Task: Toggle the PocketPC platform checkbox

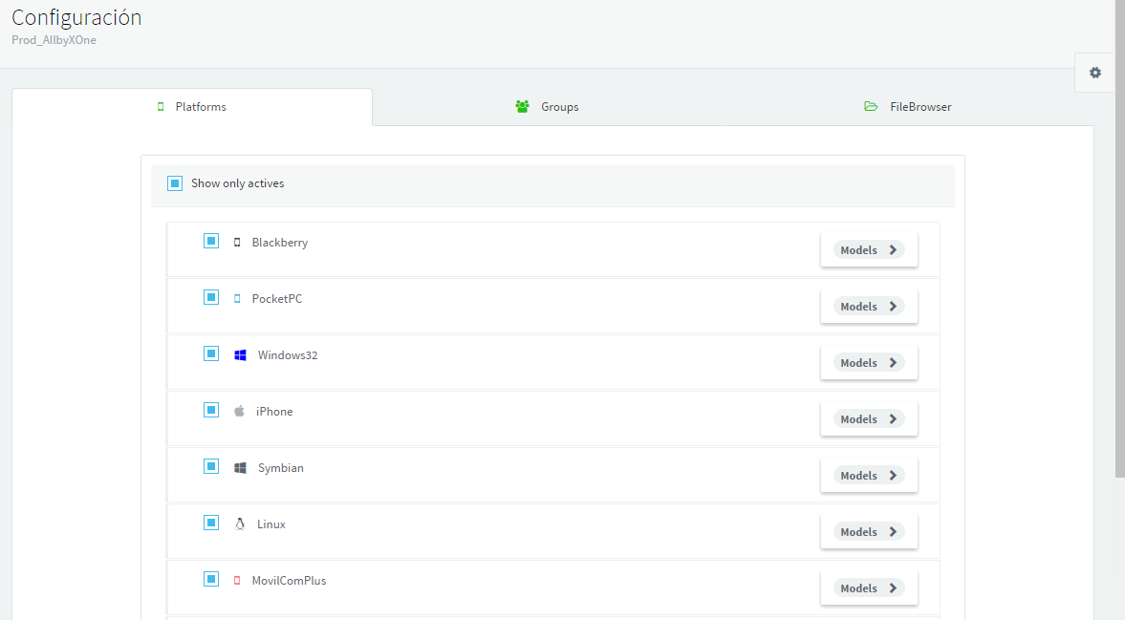Action: 211,297
